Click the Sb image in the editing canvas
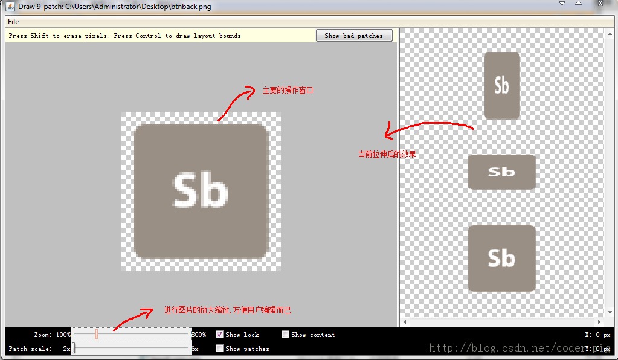 pyautogui.click(x=201, y=191)
